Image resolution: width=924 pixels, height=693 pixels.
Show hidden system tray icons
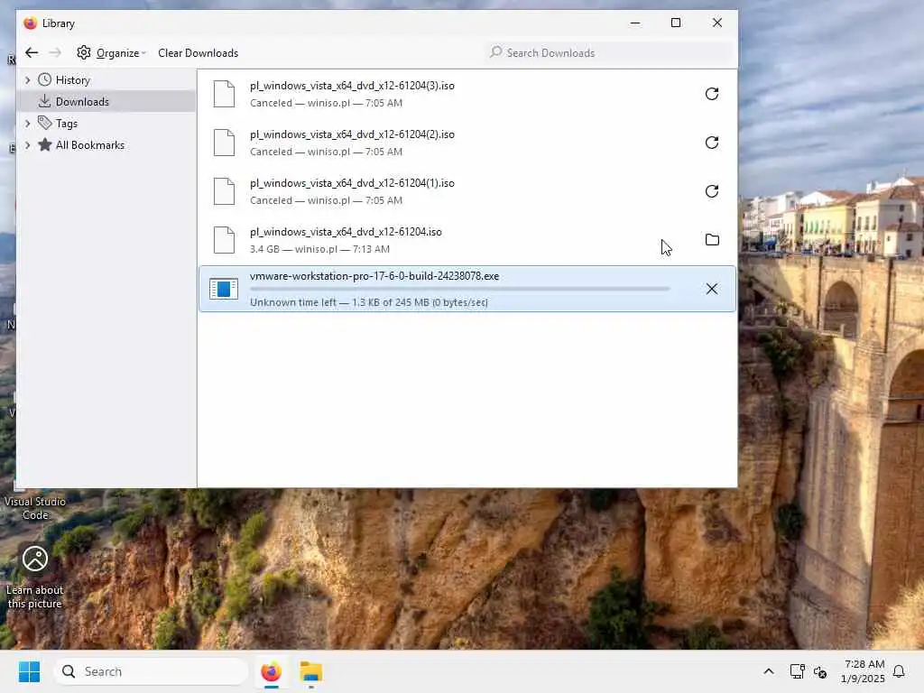pyautogui.click(x=769, y=671)
